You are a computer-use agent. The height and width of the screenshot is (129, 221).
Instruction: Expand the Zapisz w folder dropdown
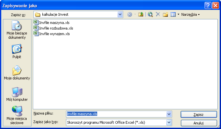120,14
